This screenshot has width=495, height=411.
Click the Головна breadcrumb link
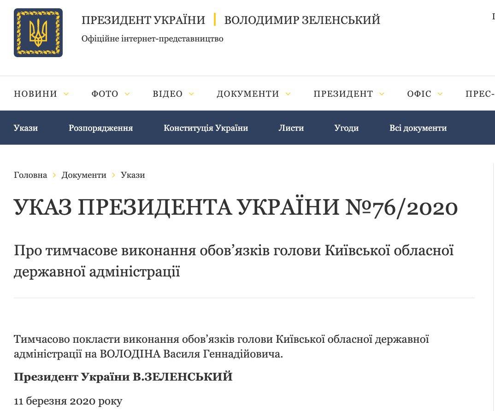click(30, 175)
